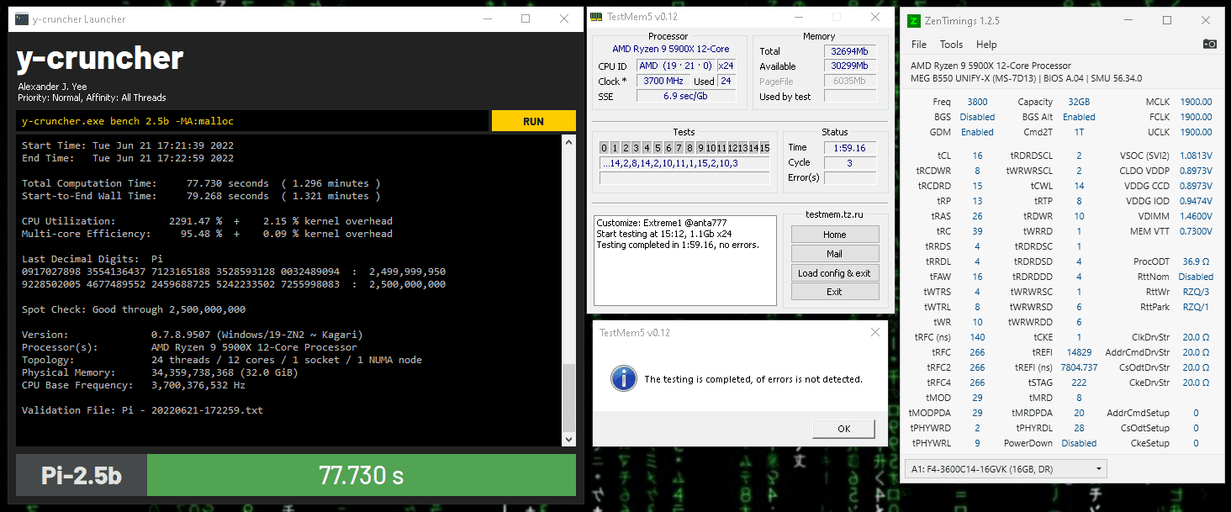
Task: Click the Capacity value 32GB
Action: [x=1079, y=102]
